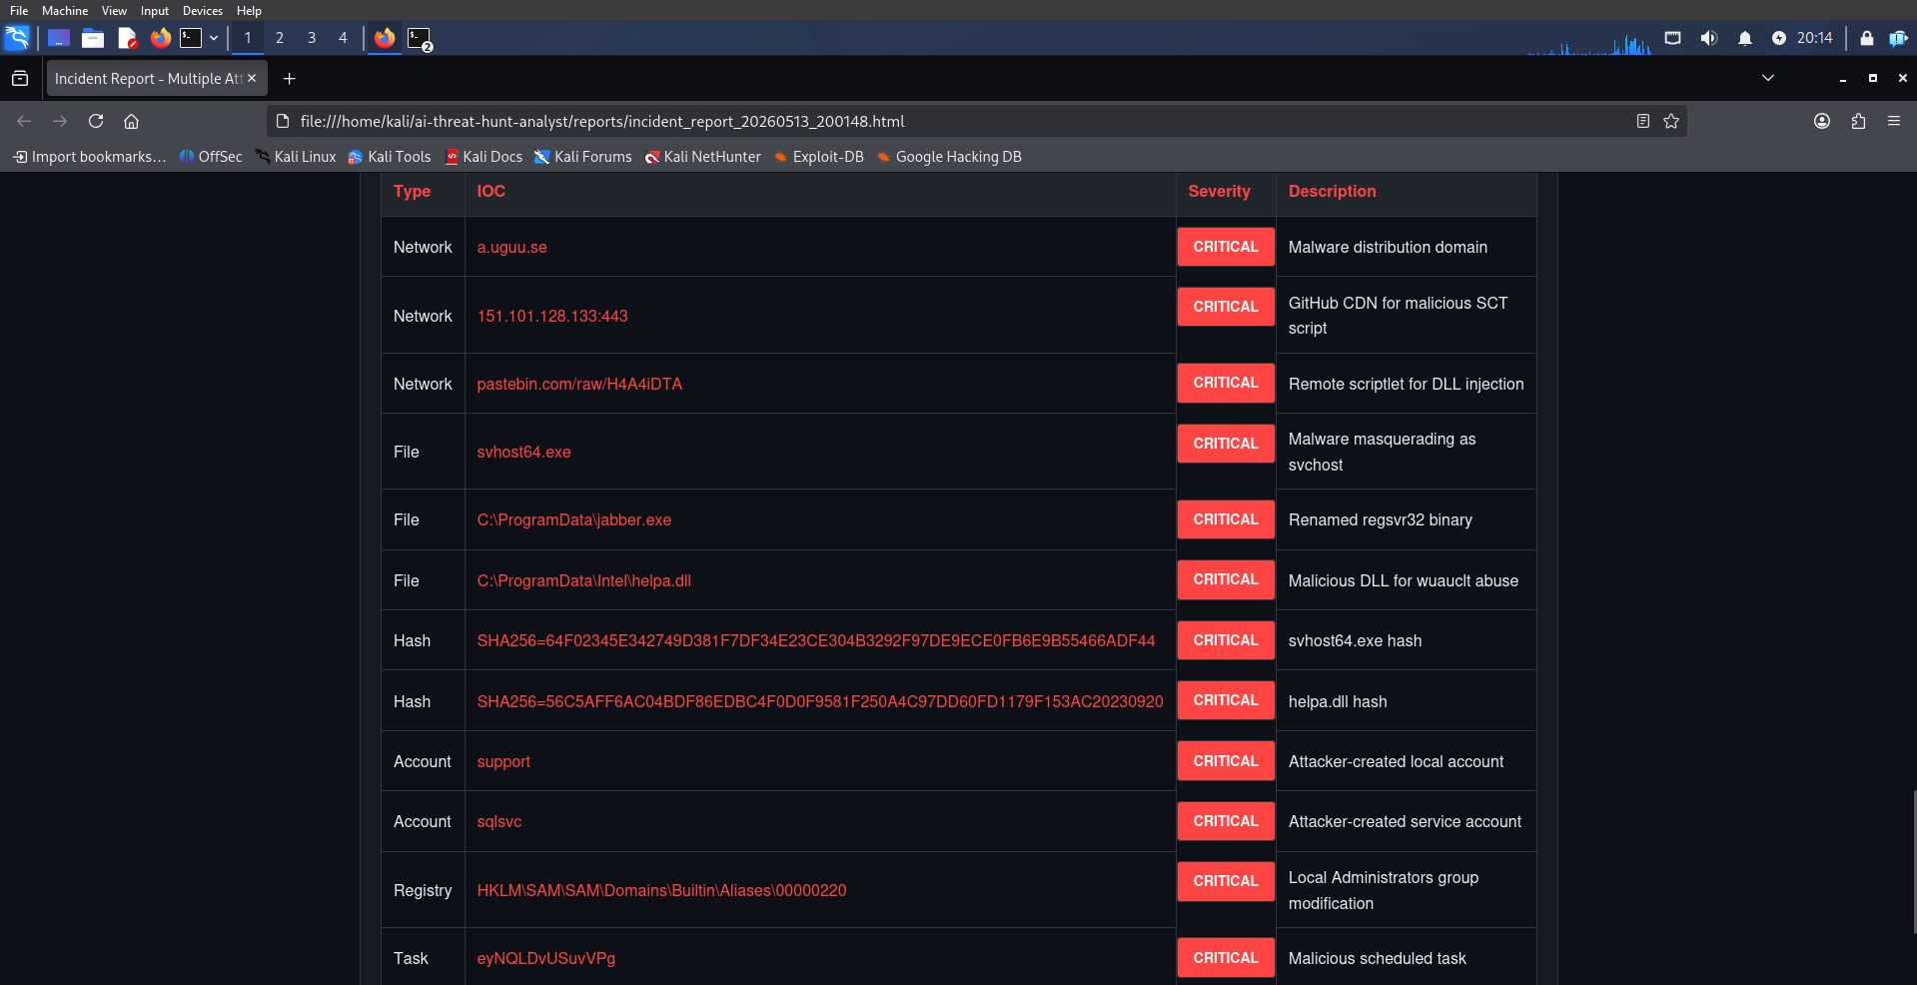This screenshot has width=1917, height=985.
Task: Click the sqlsvc account entry
Action: [x=499, y=821]
